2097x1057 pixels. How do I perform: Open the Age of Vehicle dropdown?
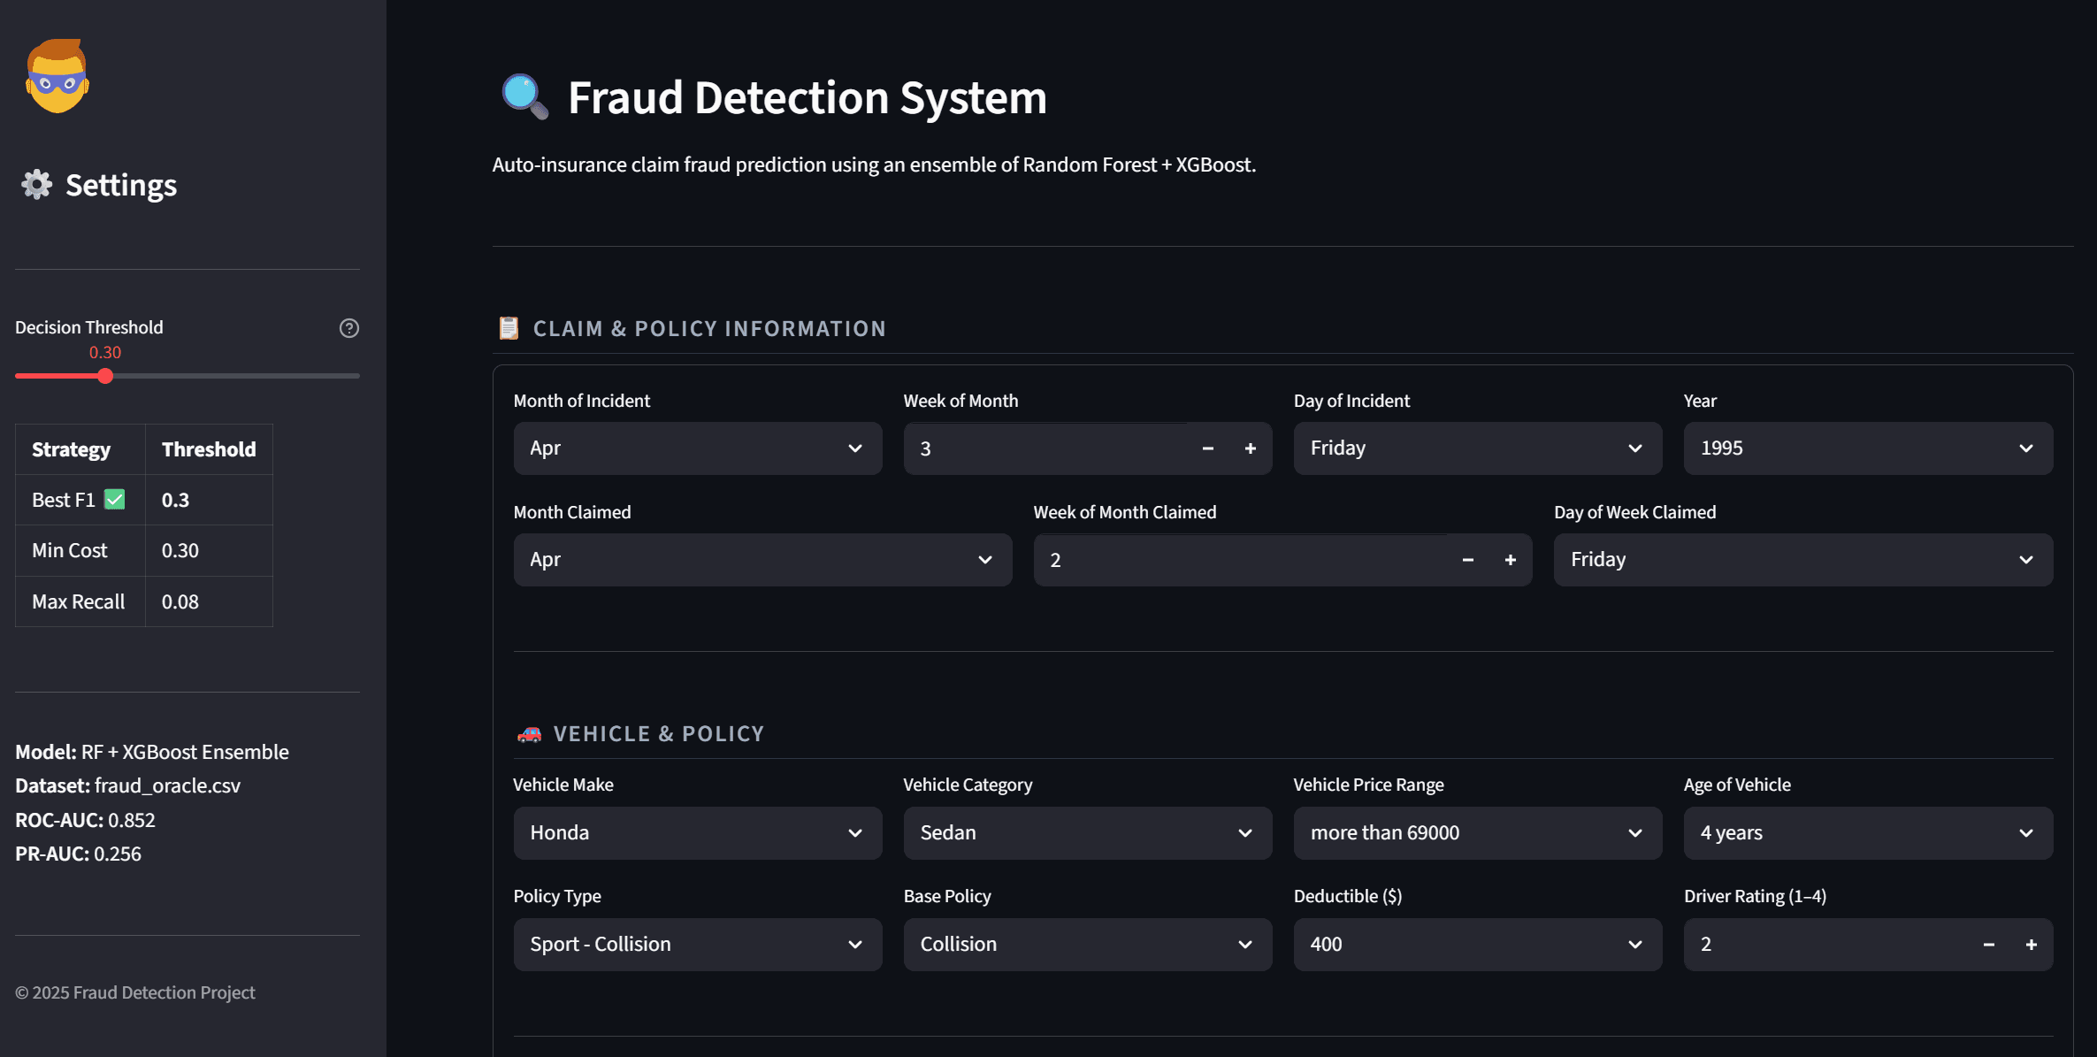pyautogui.click(x=1868, y=833)
